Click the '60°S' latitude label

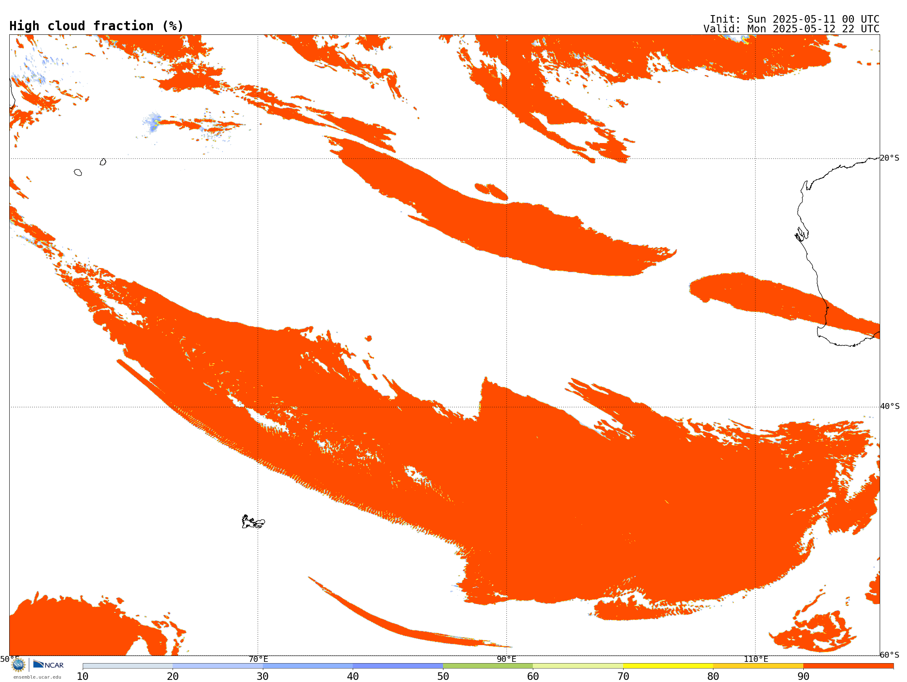(890, 655)
